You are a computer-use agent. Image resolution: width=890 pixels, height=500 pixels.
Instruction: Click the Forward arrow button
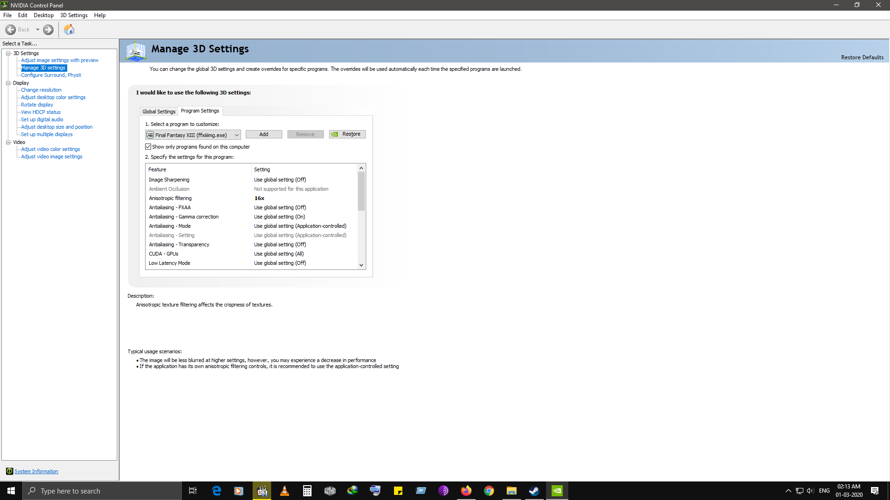[x=48, y=30]
